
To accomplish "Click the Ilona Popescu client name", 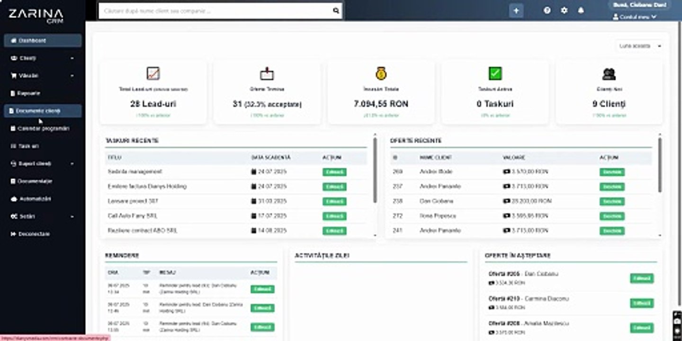I will (x=438, y=216).
